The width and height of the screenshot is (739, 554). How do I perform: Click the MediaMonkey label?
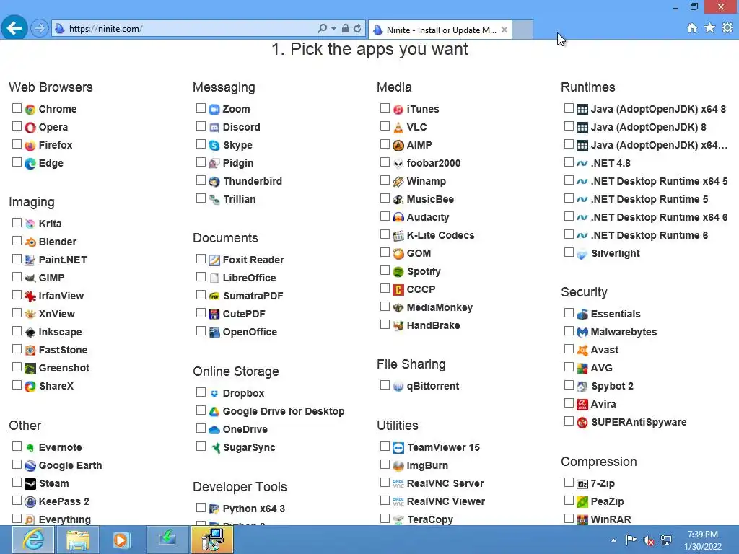click(x=440, y=307)
